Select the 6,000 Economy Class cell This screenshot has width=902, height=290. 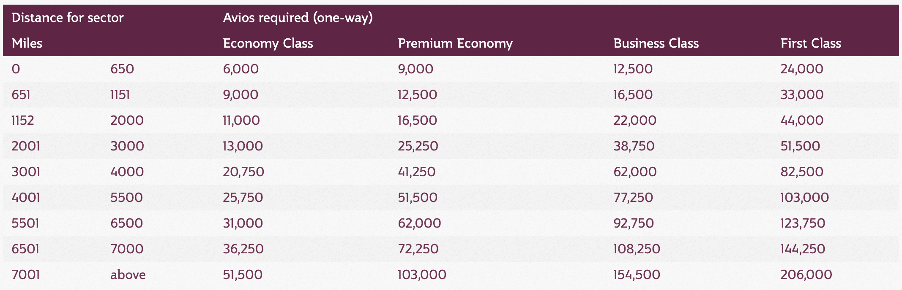point(241,69)
